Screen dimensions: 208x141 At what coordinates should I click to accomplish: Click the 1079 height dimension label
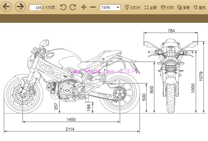tap(201, 77)
